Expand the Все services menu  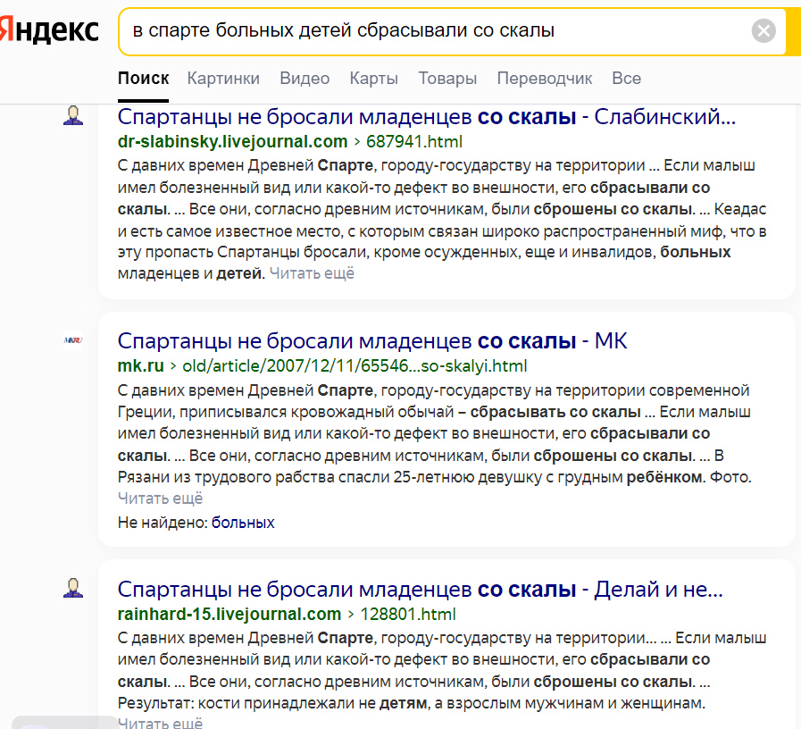tap(626, 79)
